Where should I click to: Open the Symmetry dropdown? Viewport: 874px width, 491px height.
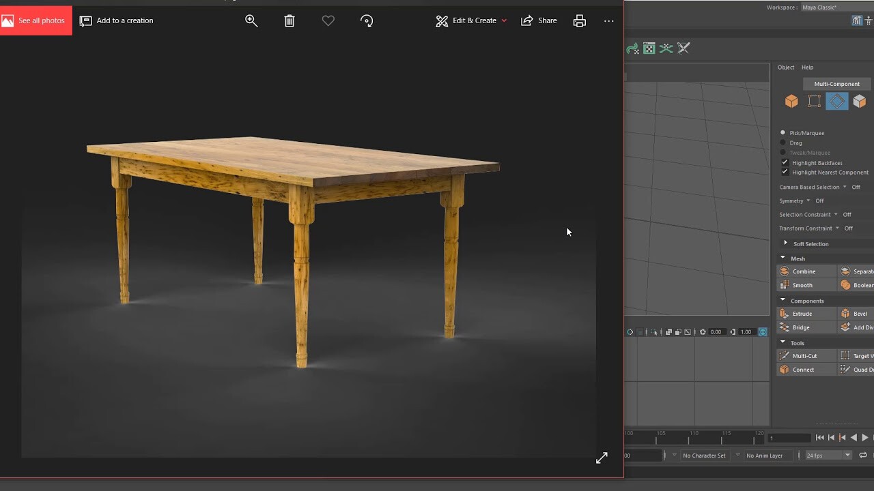807,200
